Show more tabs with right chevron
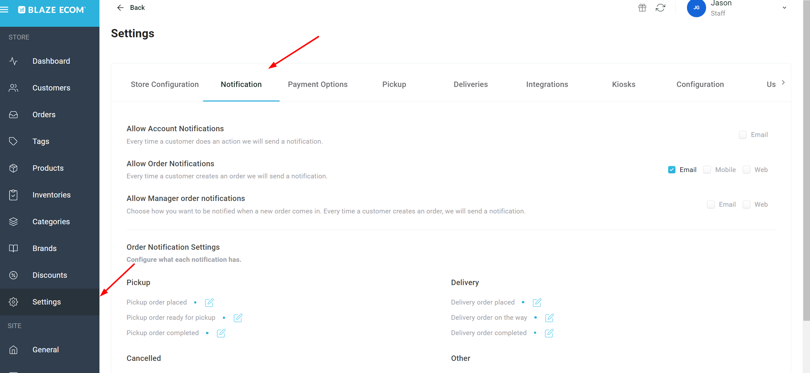This screenshot has width=810, height=373. click(x=783, y=82)
